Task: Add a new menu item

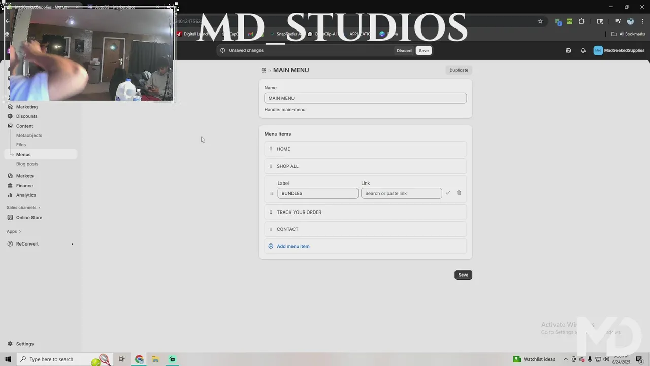Action: click(x=293, y=246)
